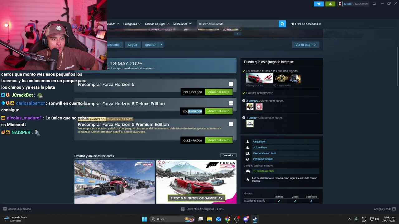
Task: Open Discord from taskbar
Action: point(246,219)
